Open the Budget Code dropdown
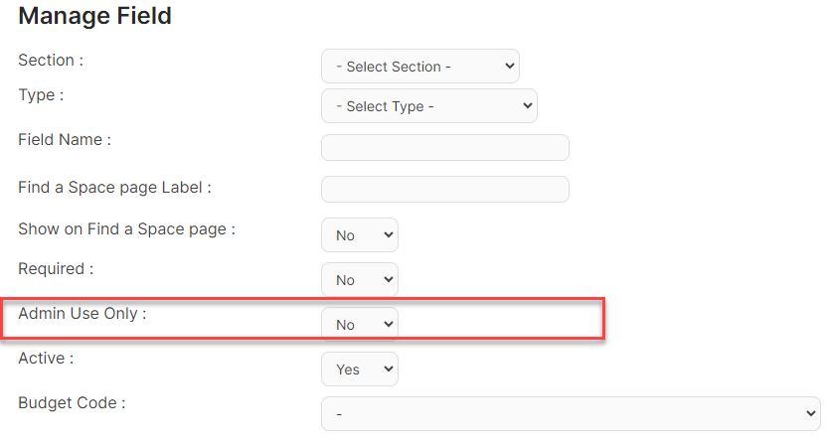Image resolution: width=829 pixels, height=443 pixels. point(571,413)
